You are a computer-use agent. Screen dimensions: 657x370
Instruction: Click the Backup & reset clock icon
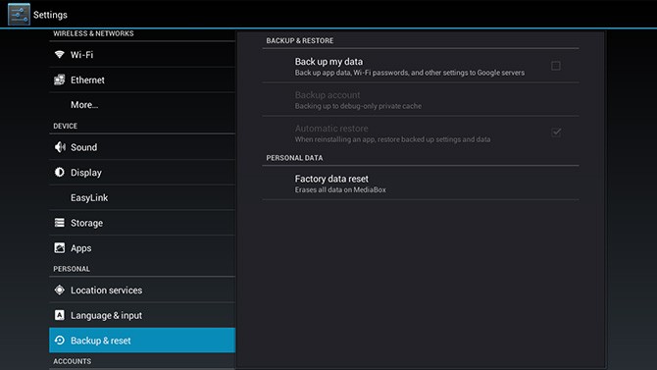(60, 341)
